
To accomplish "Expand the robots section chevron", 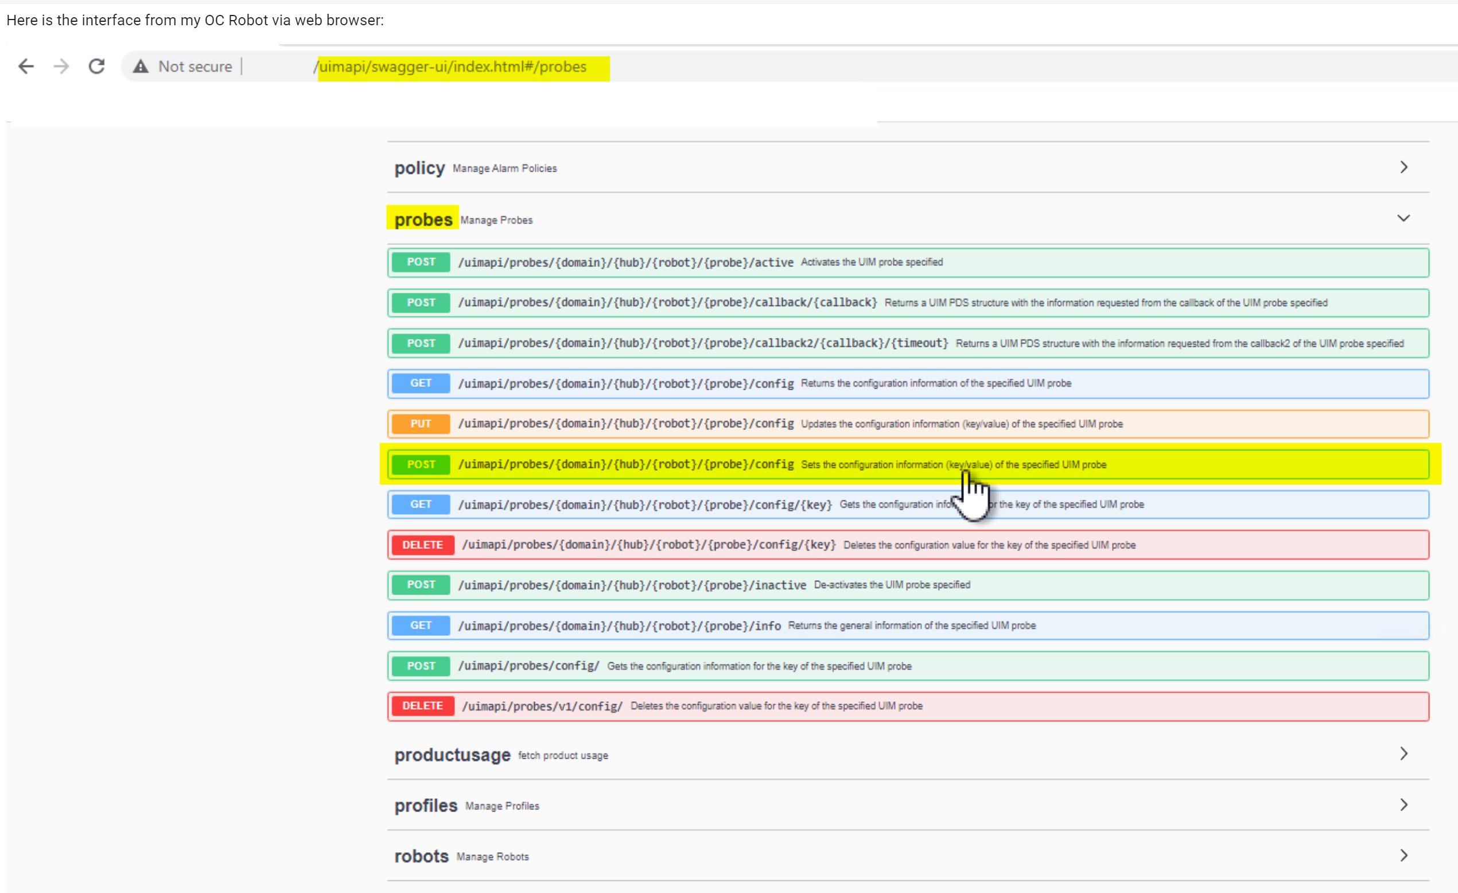I will coord(1403,855).
